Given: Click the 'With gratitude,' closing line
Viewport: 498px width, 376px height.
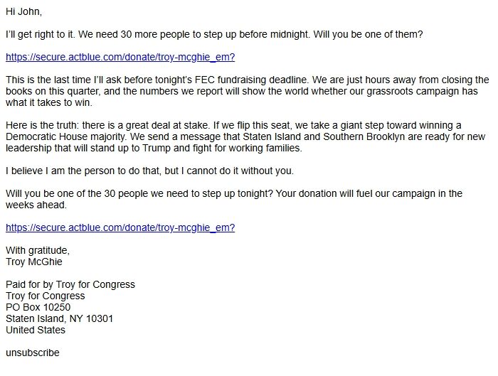Looking at the screenshot, I should tap(38, 250).
